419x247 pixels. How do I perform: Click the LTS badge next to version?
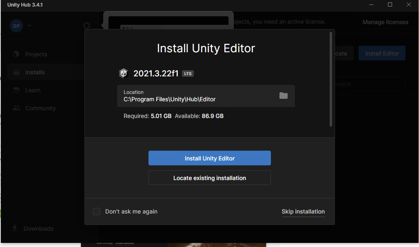coord(188,73)
